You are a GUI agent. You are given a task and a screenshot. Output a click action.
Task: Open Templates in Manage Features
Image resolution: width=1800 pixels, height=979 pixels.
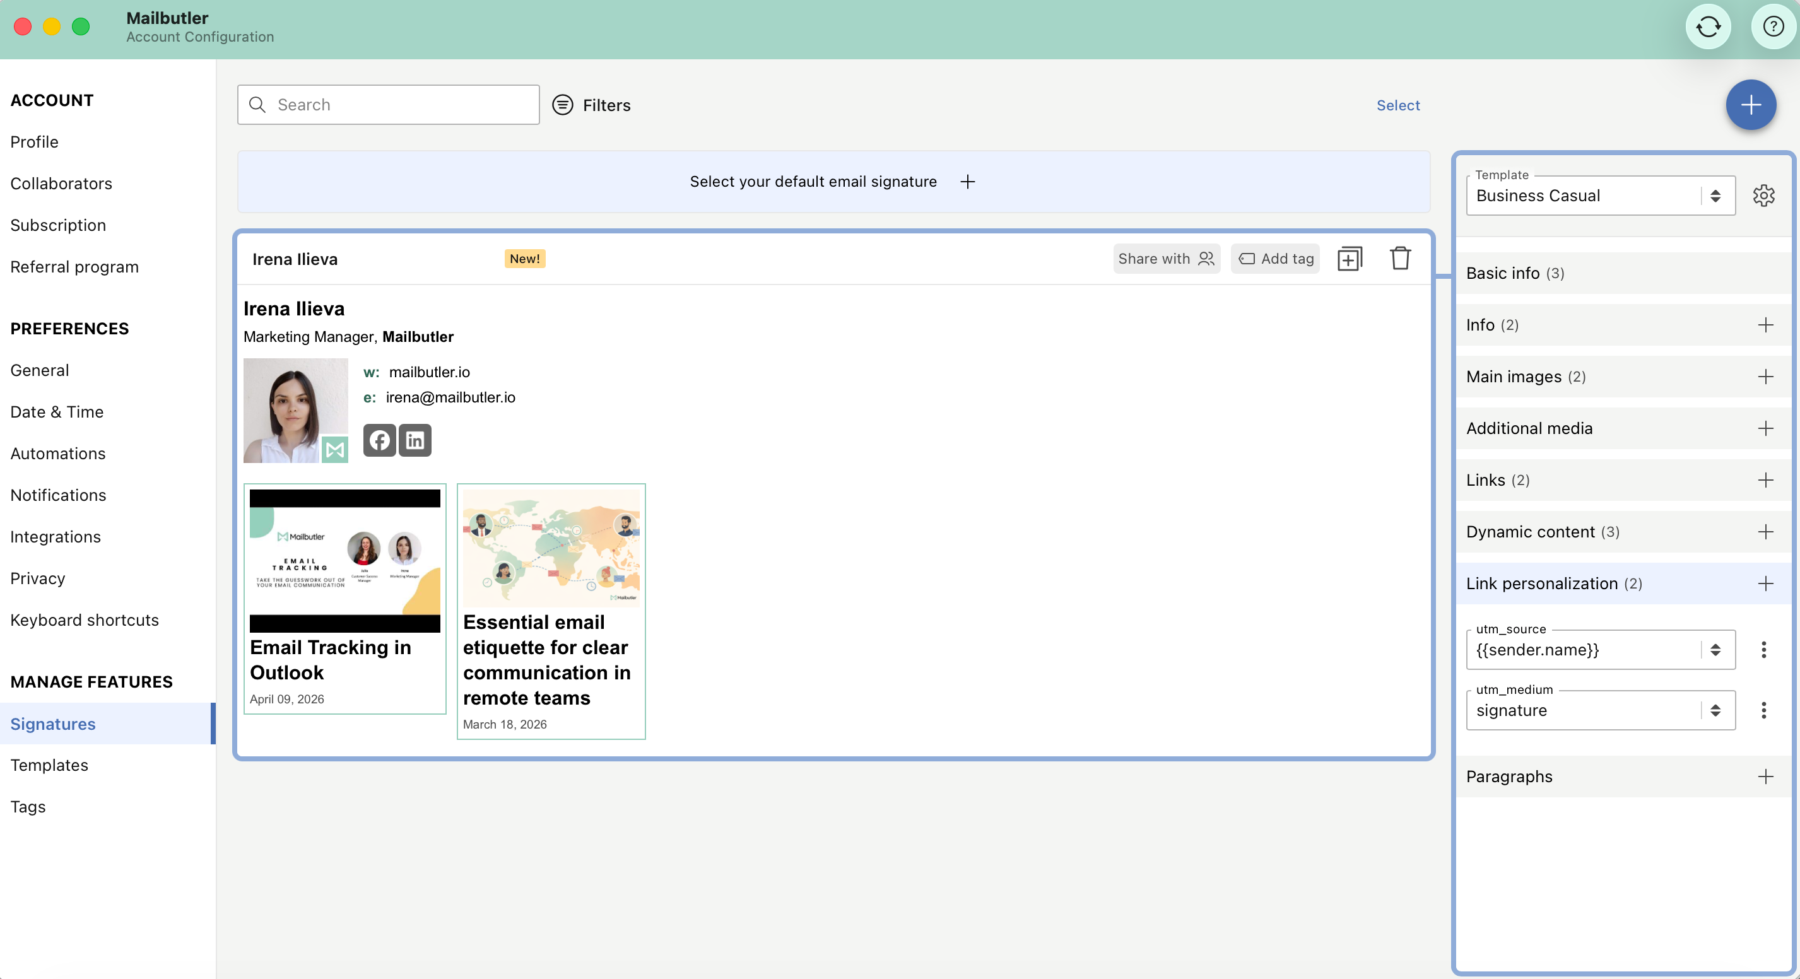(x=49, y=765)
